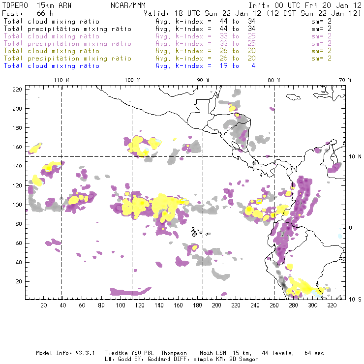Select the "100 W" longitude label
The height and width of the screenshot is (364, 364).
tap(132, 80)
